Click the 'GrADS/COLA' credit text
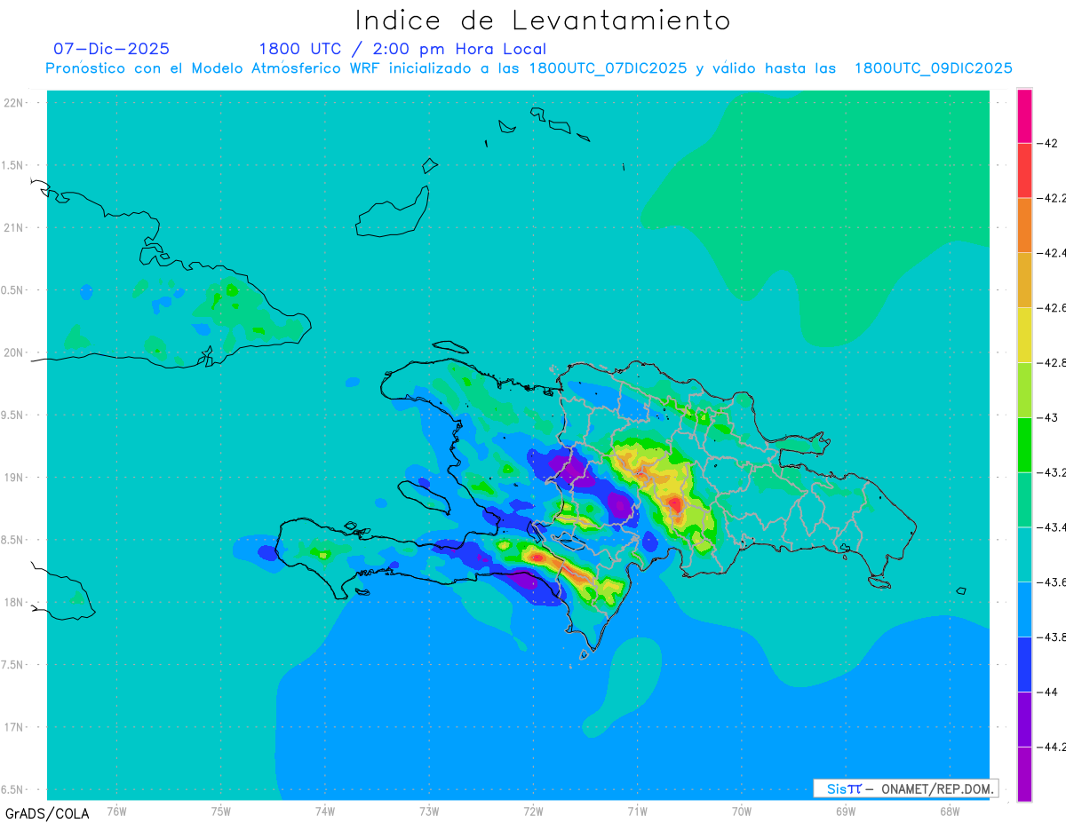The height and width of the screenshot is (823, 1066). (47, 813)
